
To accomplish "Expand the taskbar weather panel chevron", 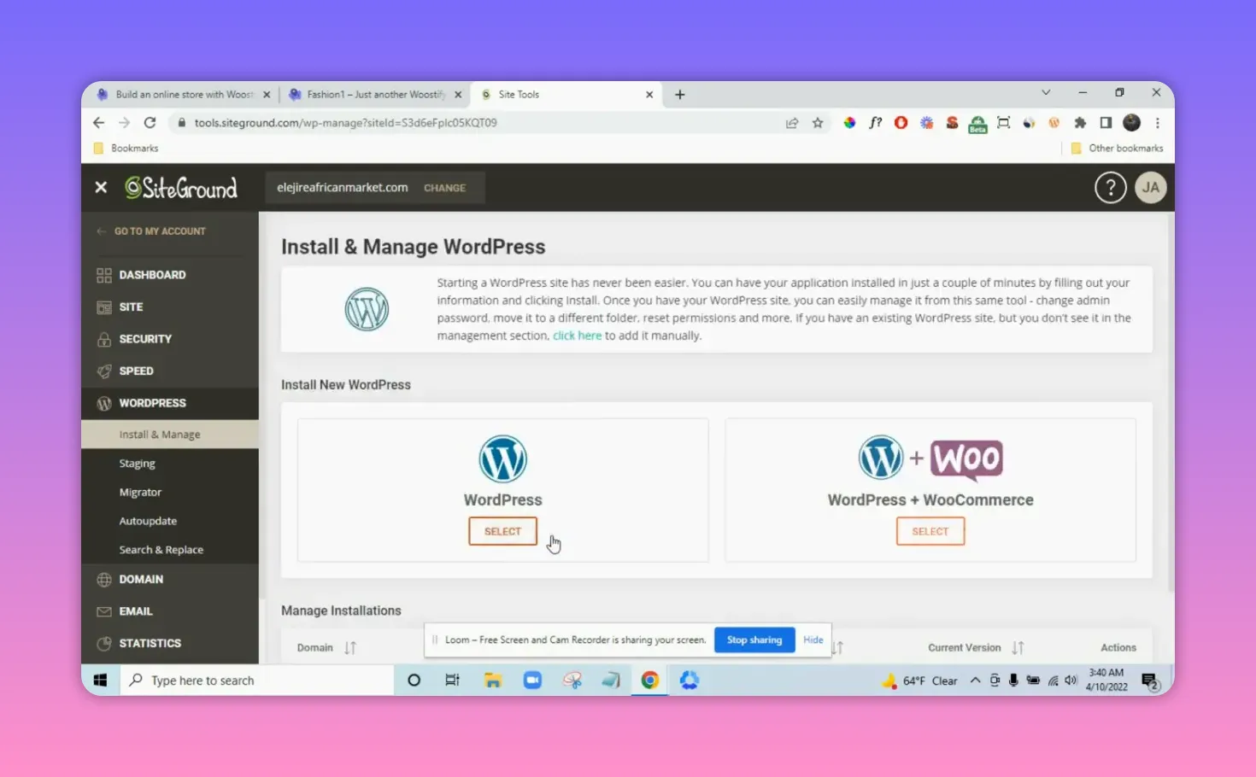I will [x=975, y=680].
